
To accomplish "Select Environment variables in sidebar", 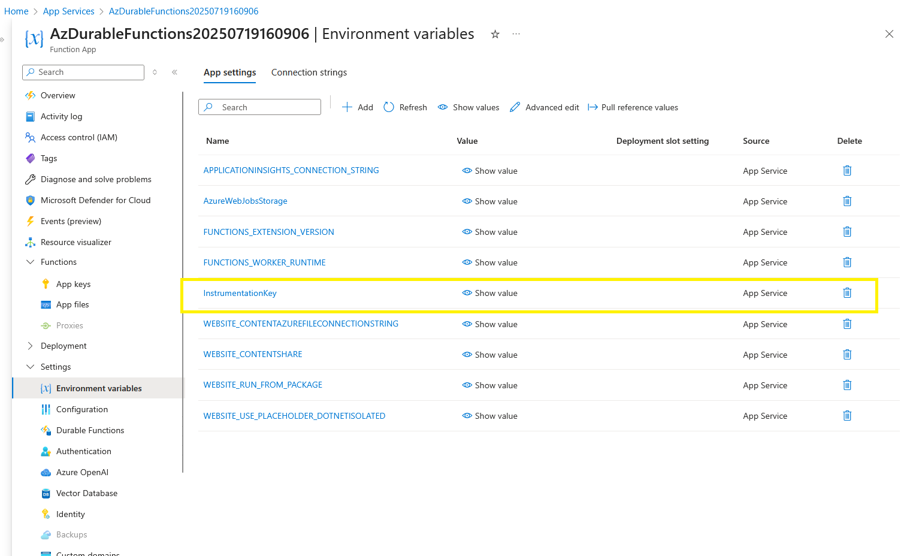I will pyautogui.click(x=99, y=388).
